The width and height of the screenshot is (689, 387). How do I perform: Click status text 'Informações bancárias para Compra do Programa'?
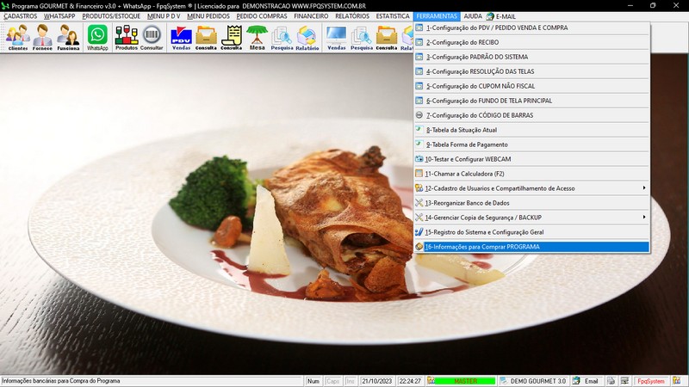[x=61, y=381]
